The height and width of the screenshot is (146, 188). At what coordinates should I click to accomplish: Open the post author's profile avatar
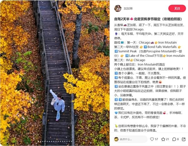point(118,8)
